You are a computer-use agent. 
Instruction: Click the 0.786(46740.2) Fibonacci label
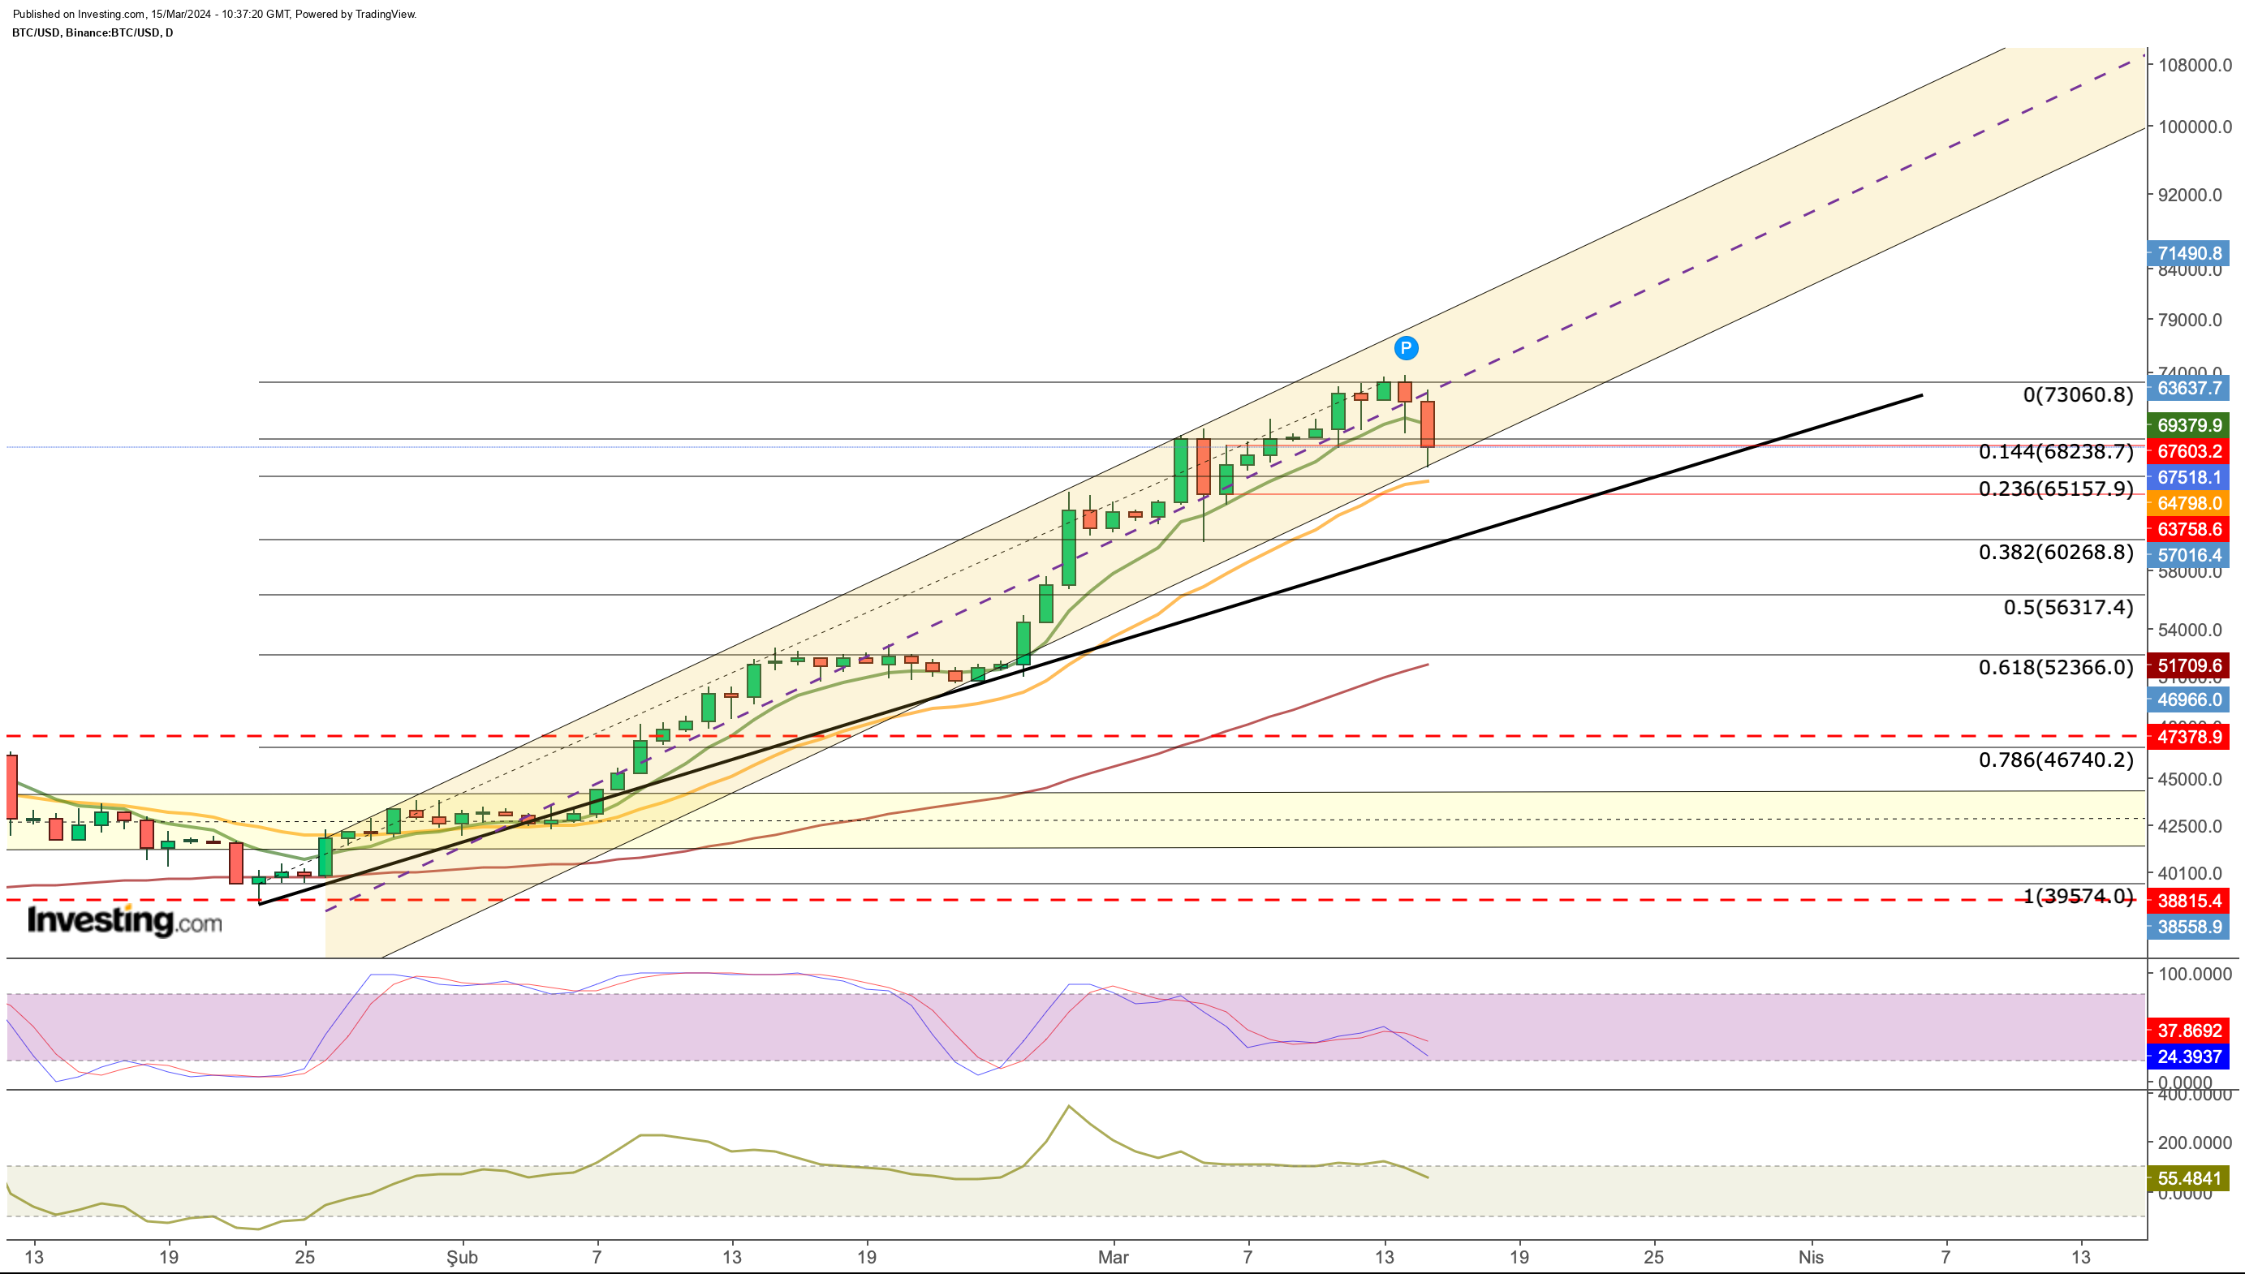2056,760
